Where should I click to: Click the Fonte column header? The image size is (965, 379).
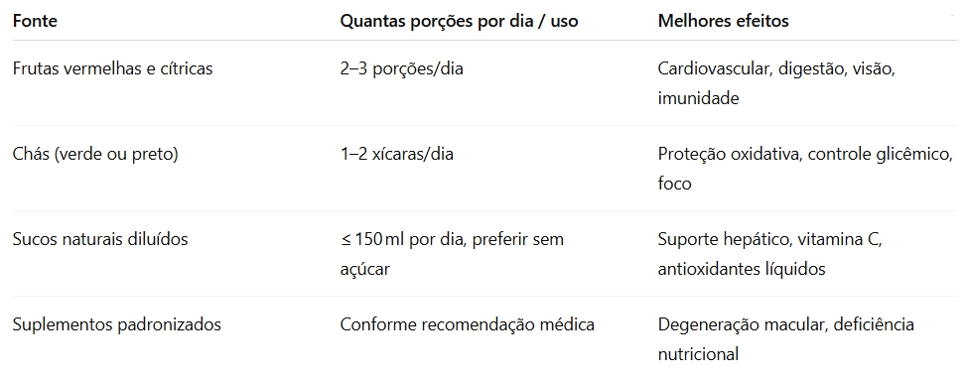pos(35,21)
